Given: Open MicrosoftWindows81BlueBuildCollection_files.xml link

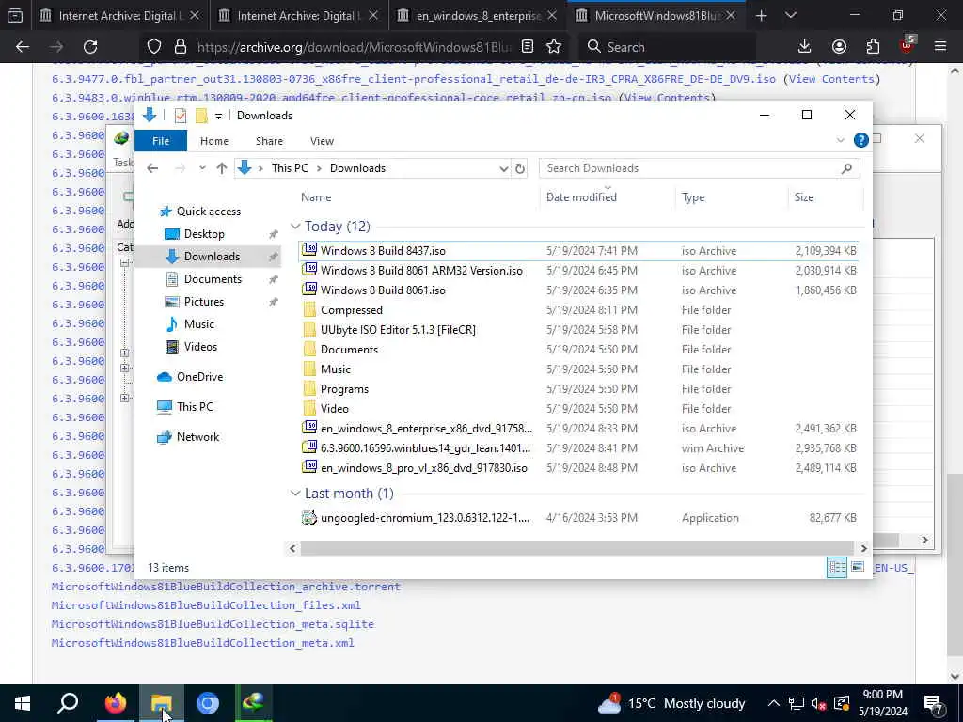Looking at the screenshot, I should pyautogui.click(x=206, y=605).
